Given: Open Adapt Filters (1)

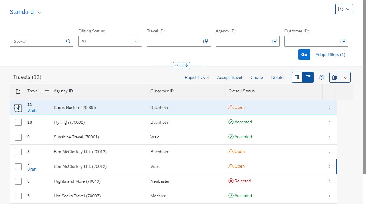Looking at the screenshot, I should pos(330,54).
